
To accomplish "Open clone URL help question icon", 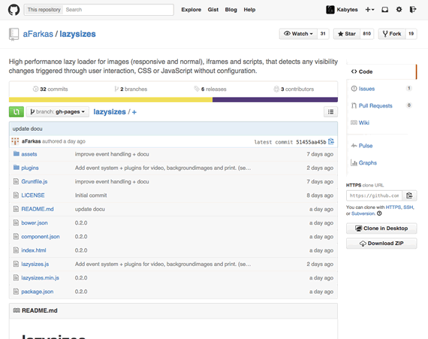I will pos(379,213).
